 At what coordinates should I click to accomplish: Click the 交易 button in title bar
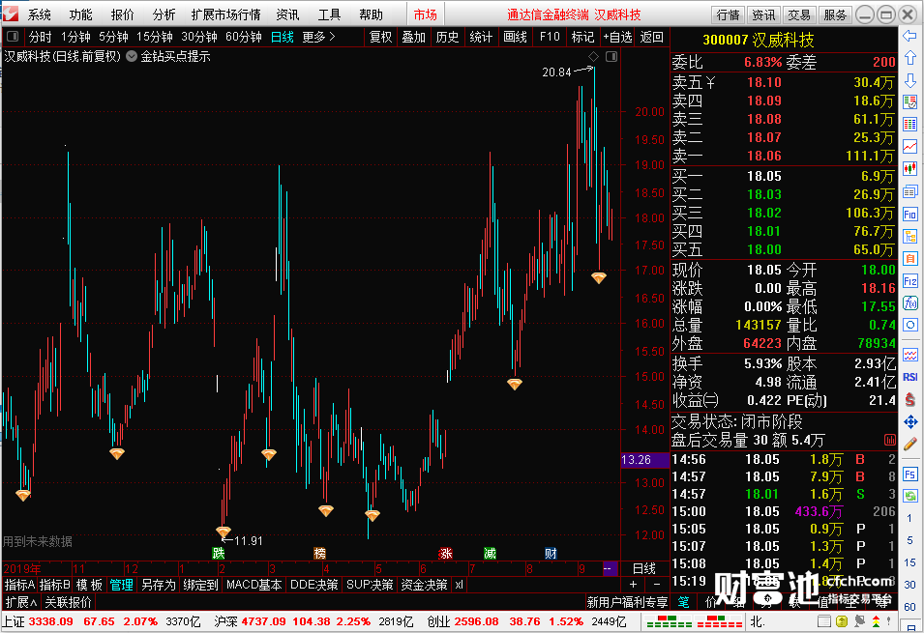click(799, 14)
